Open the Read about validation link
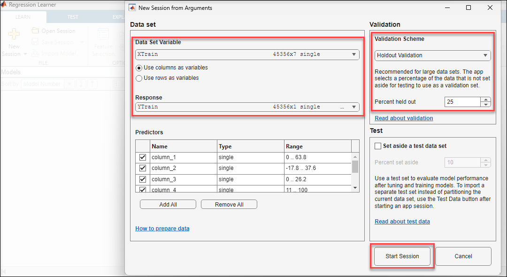Viewport: 507px width, 277px height. click(x=404, y=118)
